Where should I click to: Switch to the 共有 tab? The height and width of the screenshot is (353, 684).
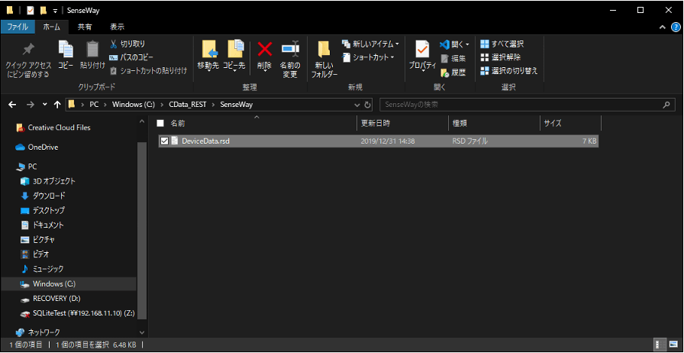[x=85, y=27]
